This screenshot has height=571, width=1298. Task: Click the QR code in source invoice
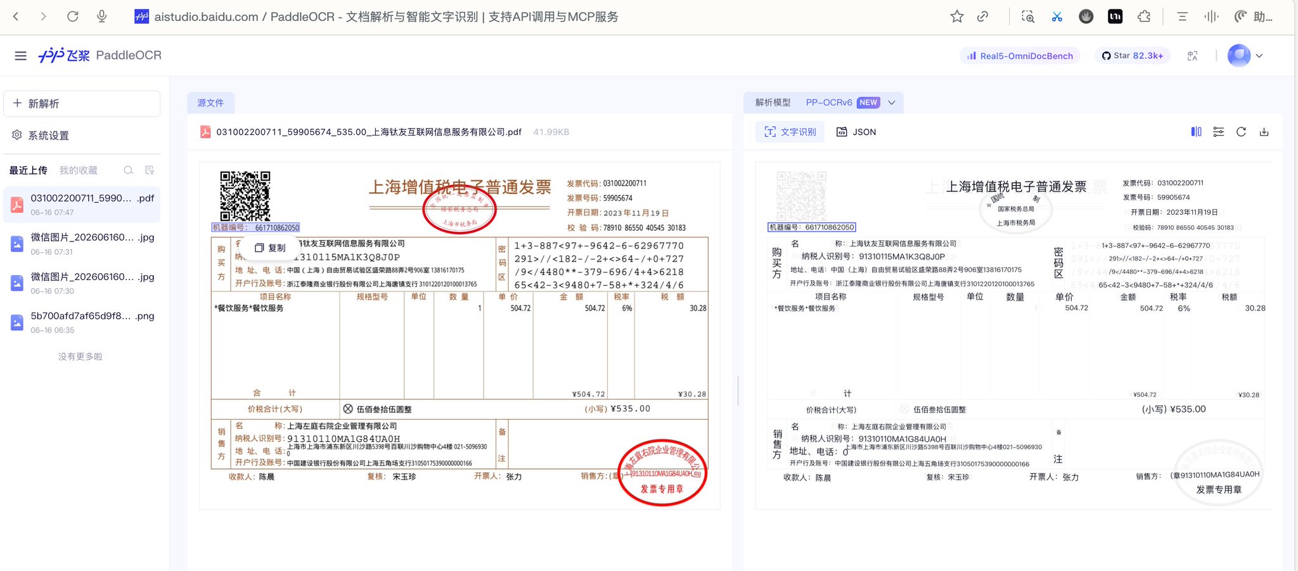click(x=245, y=196)
